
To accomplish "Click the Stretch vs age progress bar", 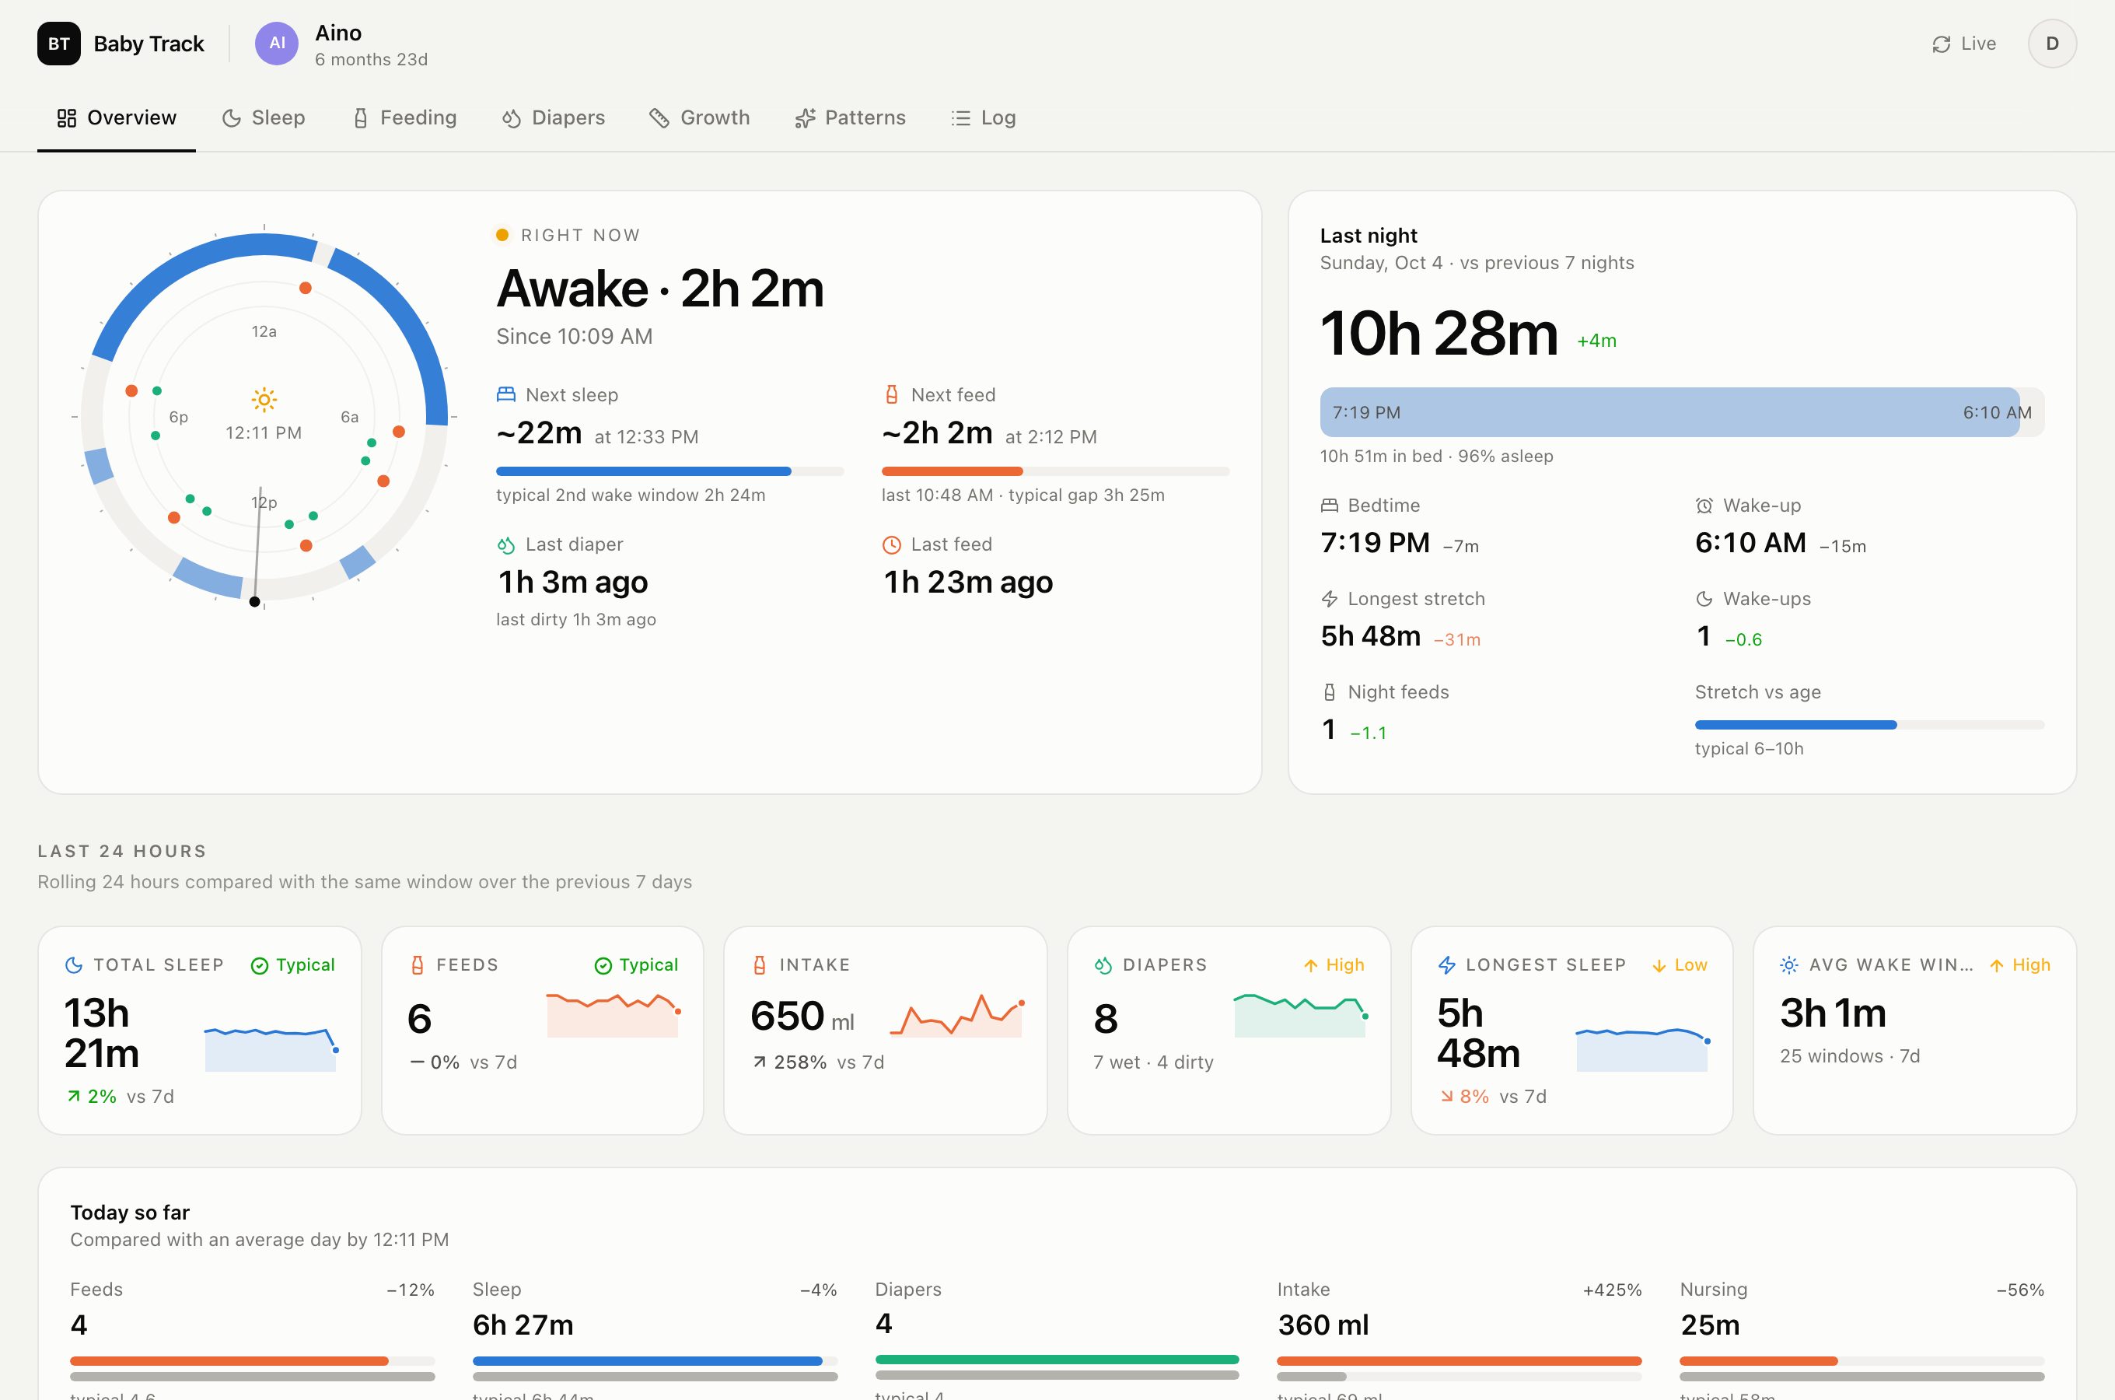I will click(x=1869, y=725).
